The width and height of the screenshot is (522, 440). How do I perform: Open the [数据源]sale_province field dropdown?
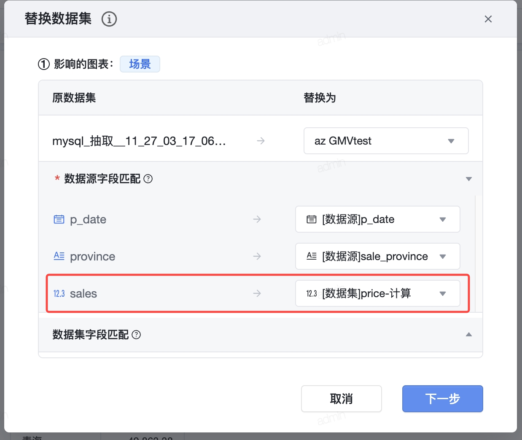(377, 256)
